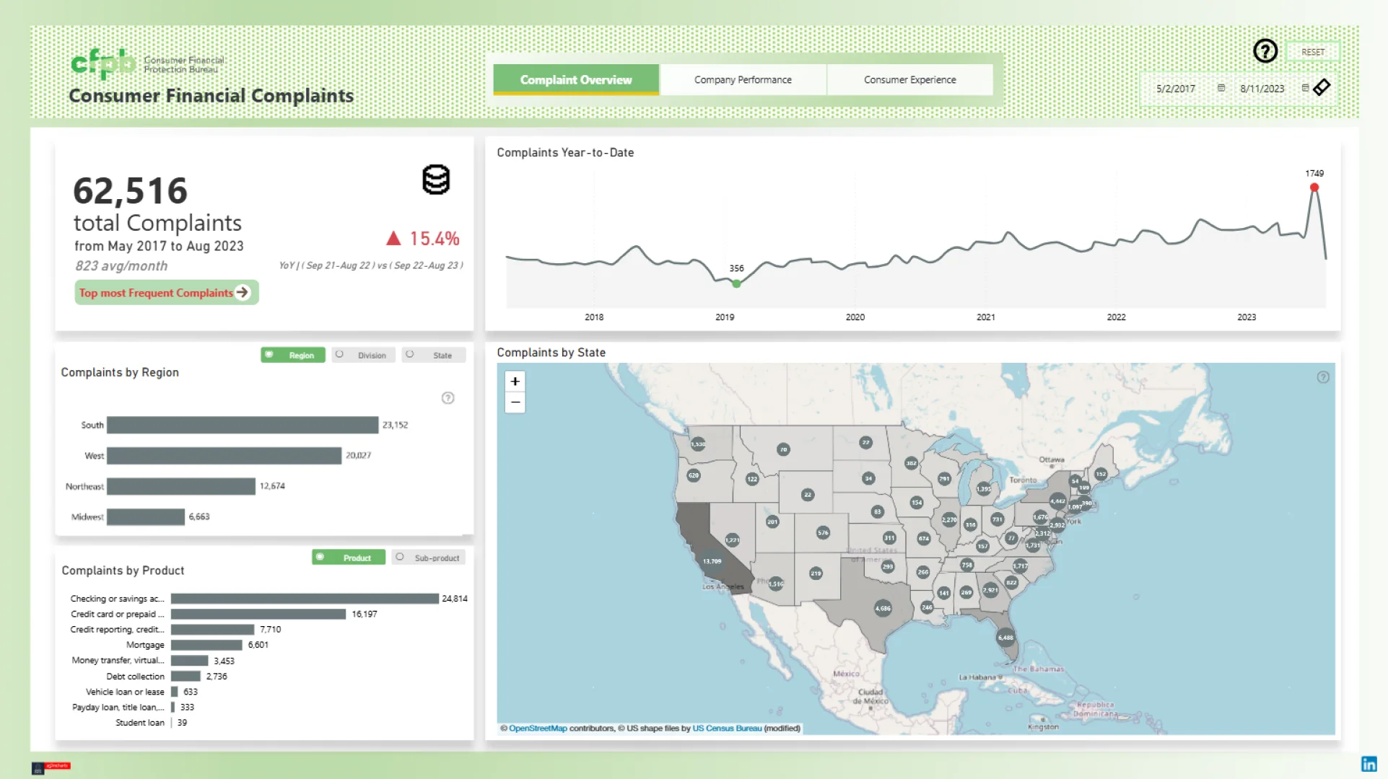Click the South region bar

[243, 425]
